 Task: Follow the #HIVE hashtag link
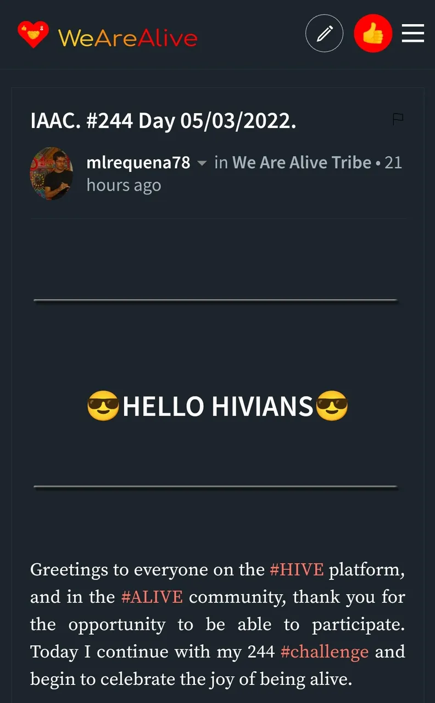coord(297,570)
